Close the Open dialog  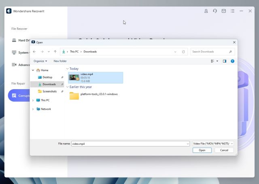coord(234,42)
